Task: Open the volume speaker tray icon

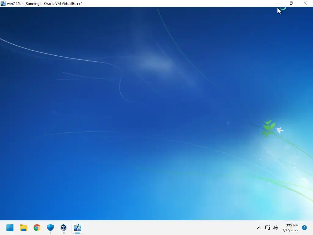Action: (x=275, y=228)
